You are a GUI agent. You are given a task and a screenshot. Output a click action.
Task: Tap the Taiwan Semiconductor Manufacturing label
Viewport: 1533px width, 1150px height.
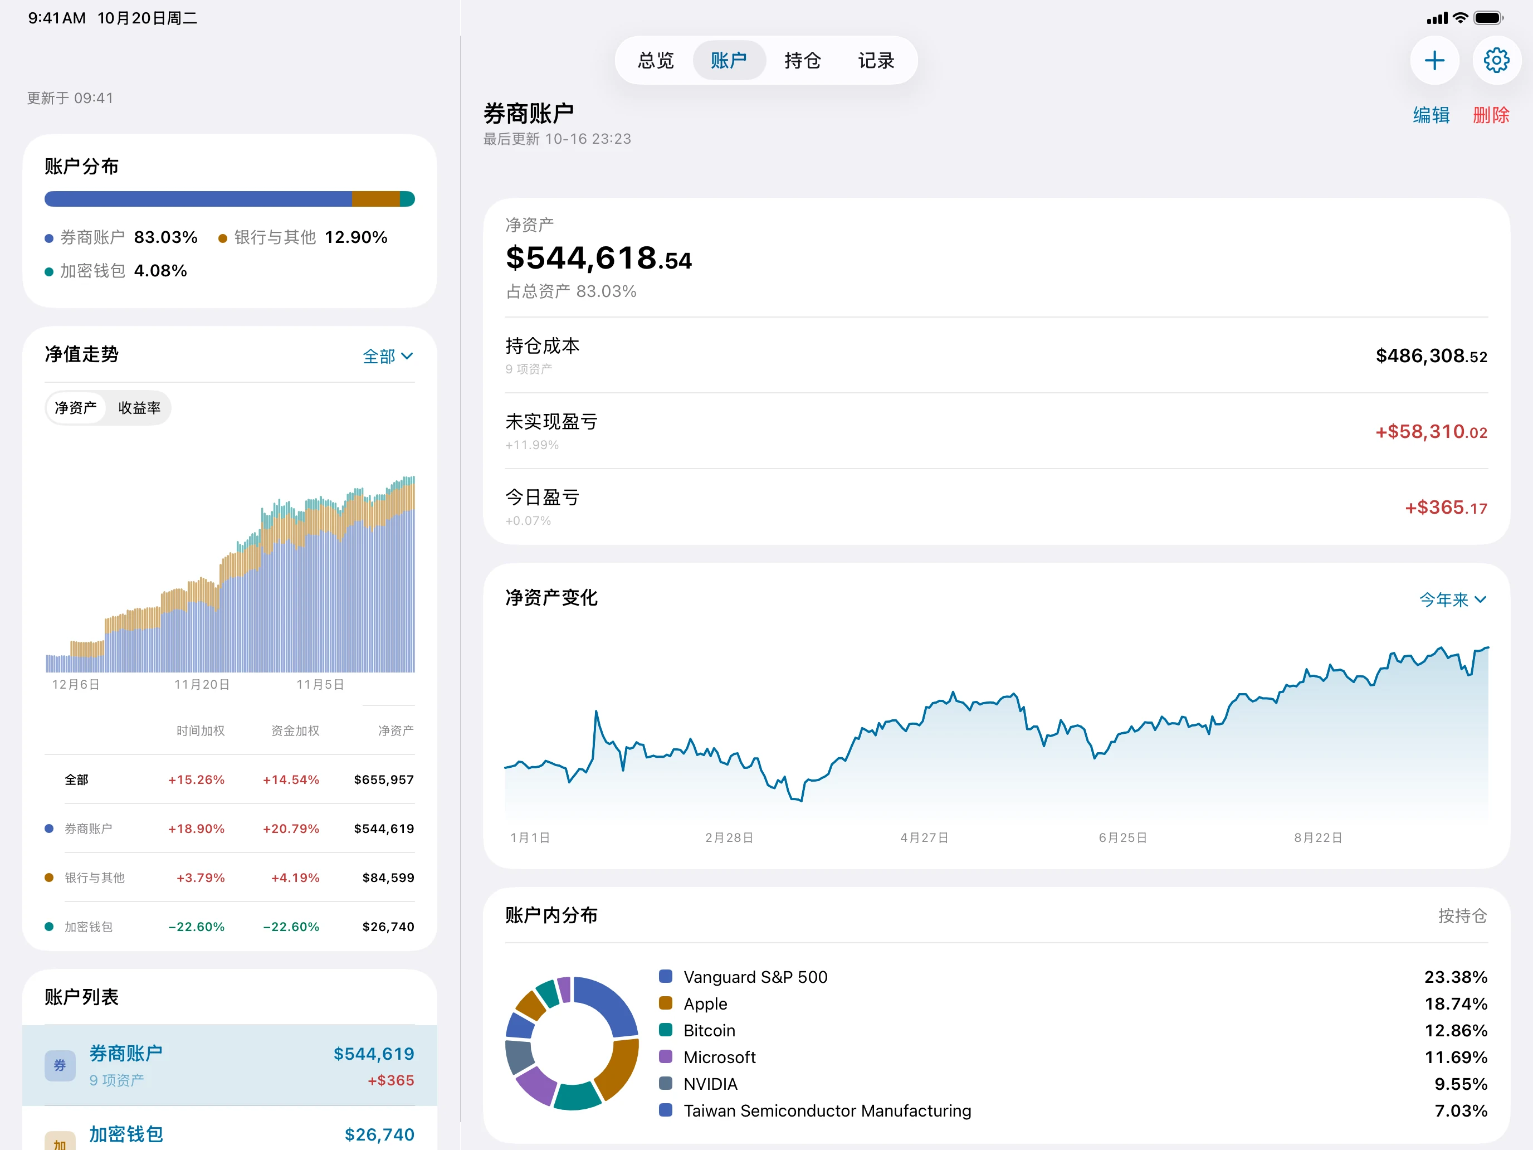[x=827, y=1110]
